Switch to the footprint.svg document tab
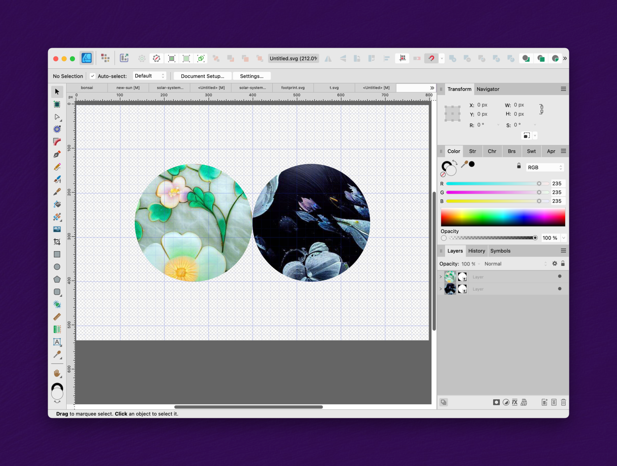Image resolution: width=617 pixels, height=466 pixels. click(x=292, y=87)
